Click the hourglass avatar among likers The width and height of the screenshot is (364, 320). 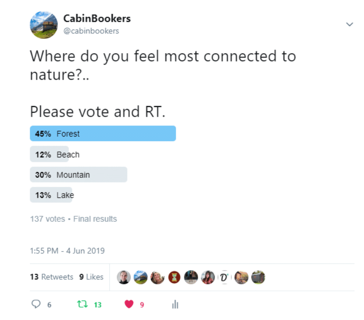(x=174, y=277)
